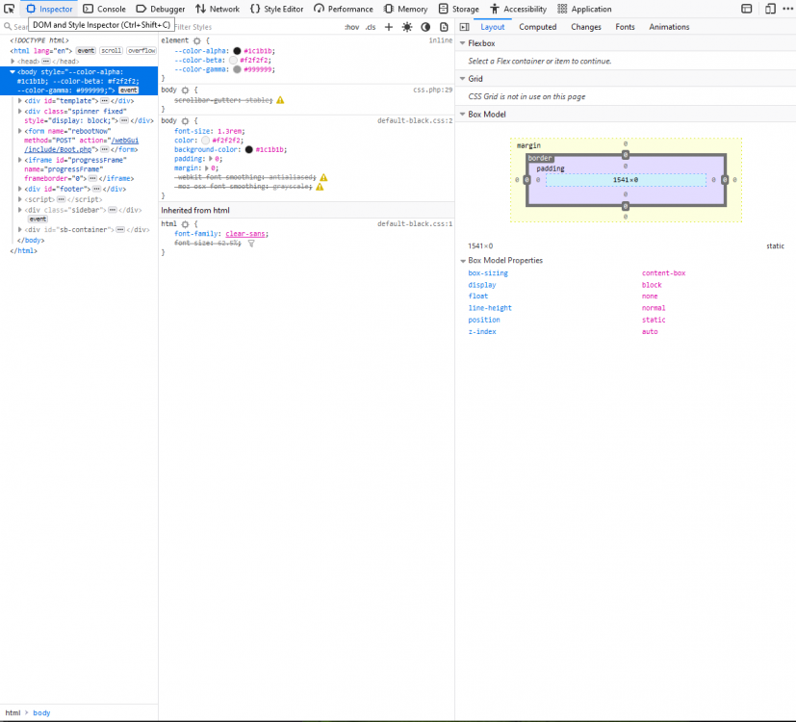796x722 pixels.
Task: Open the DevTools more options menu
Action: click(x=788, y=9)
